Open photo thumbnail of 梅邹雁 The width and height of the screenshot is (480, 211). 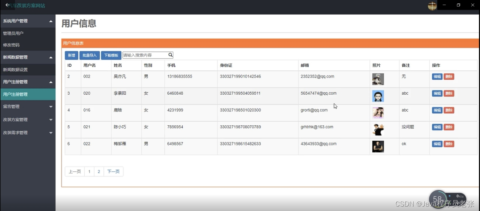378,147
